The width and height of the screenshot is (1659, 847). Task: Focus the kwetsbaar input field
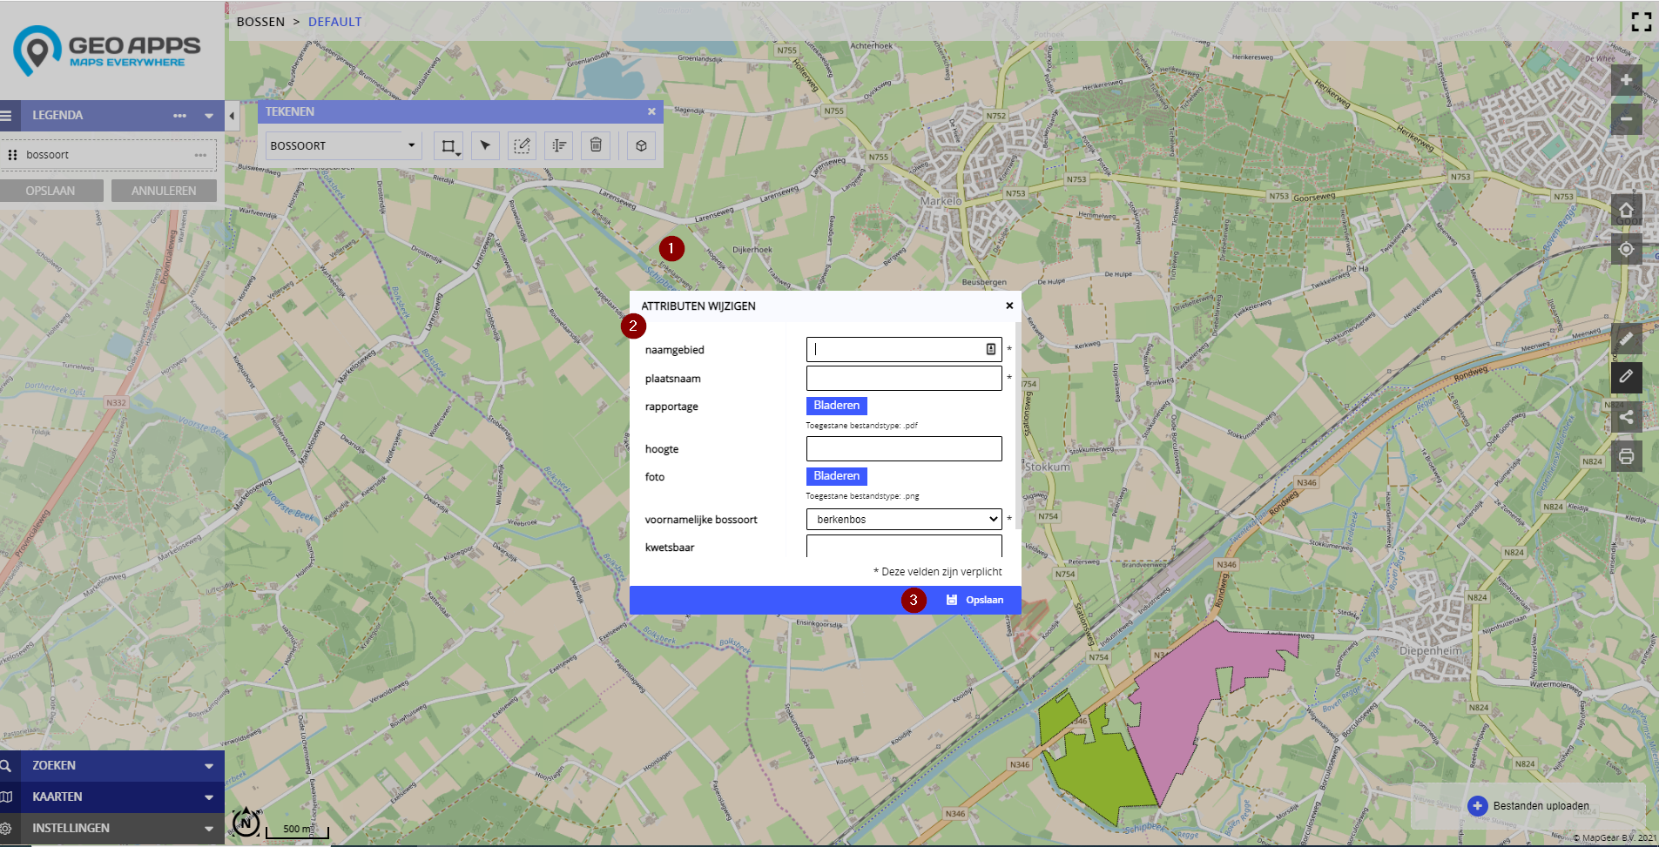click(x=904, y=546)
